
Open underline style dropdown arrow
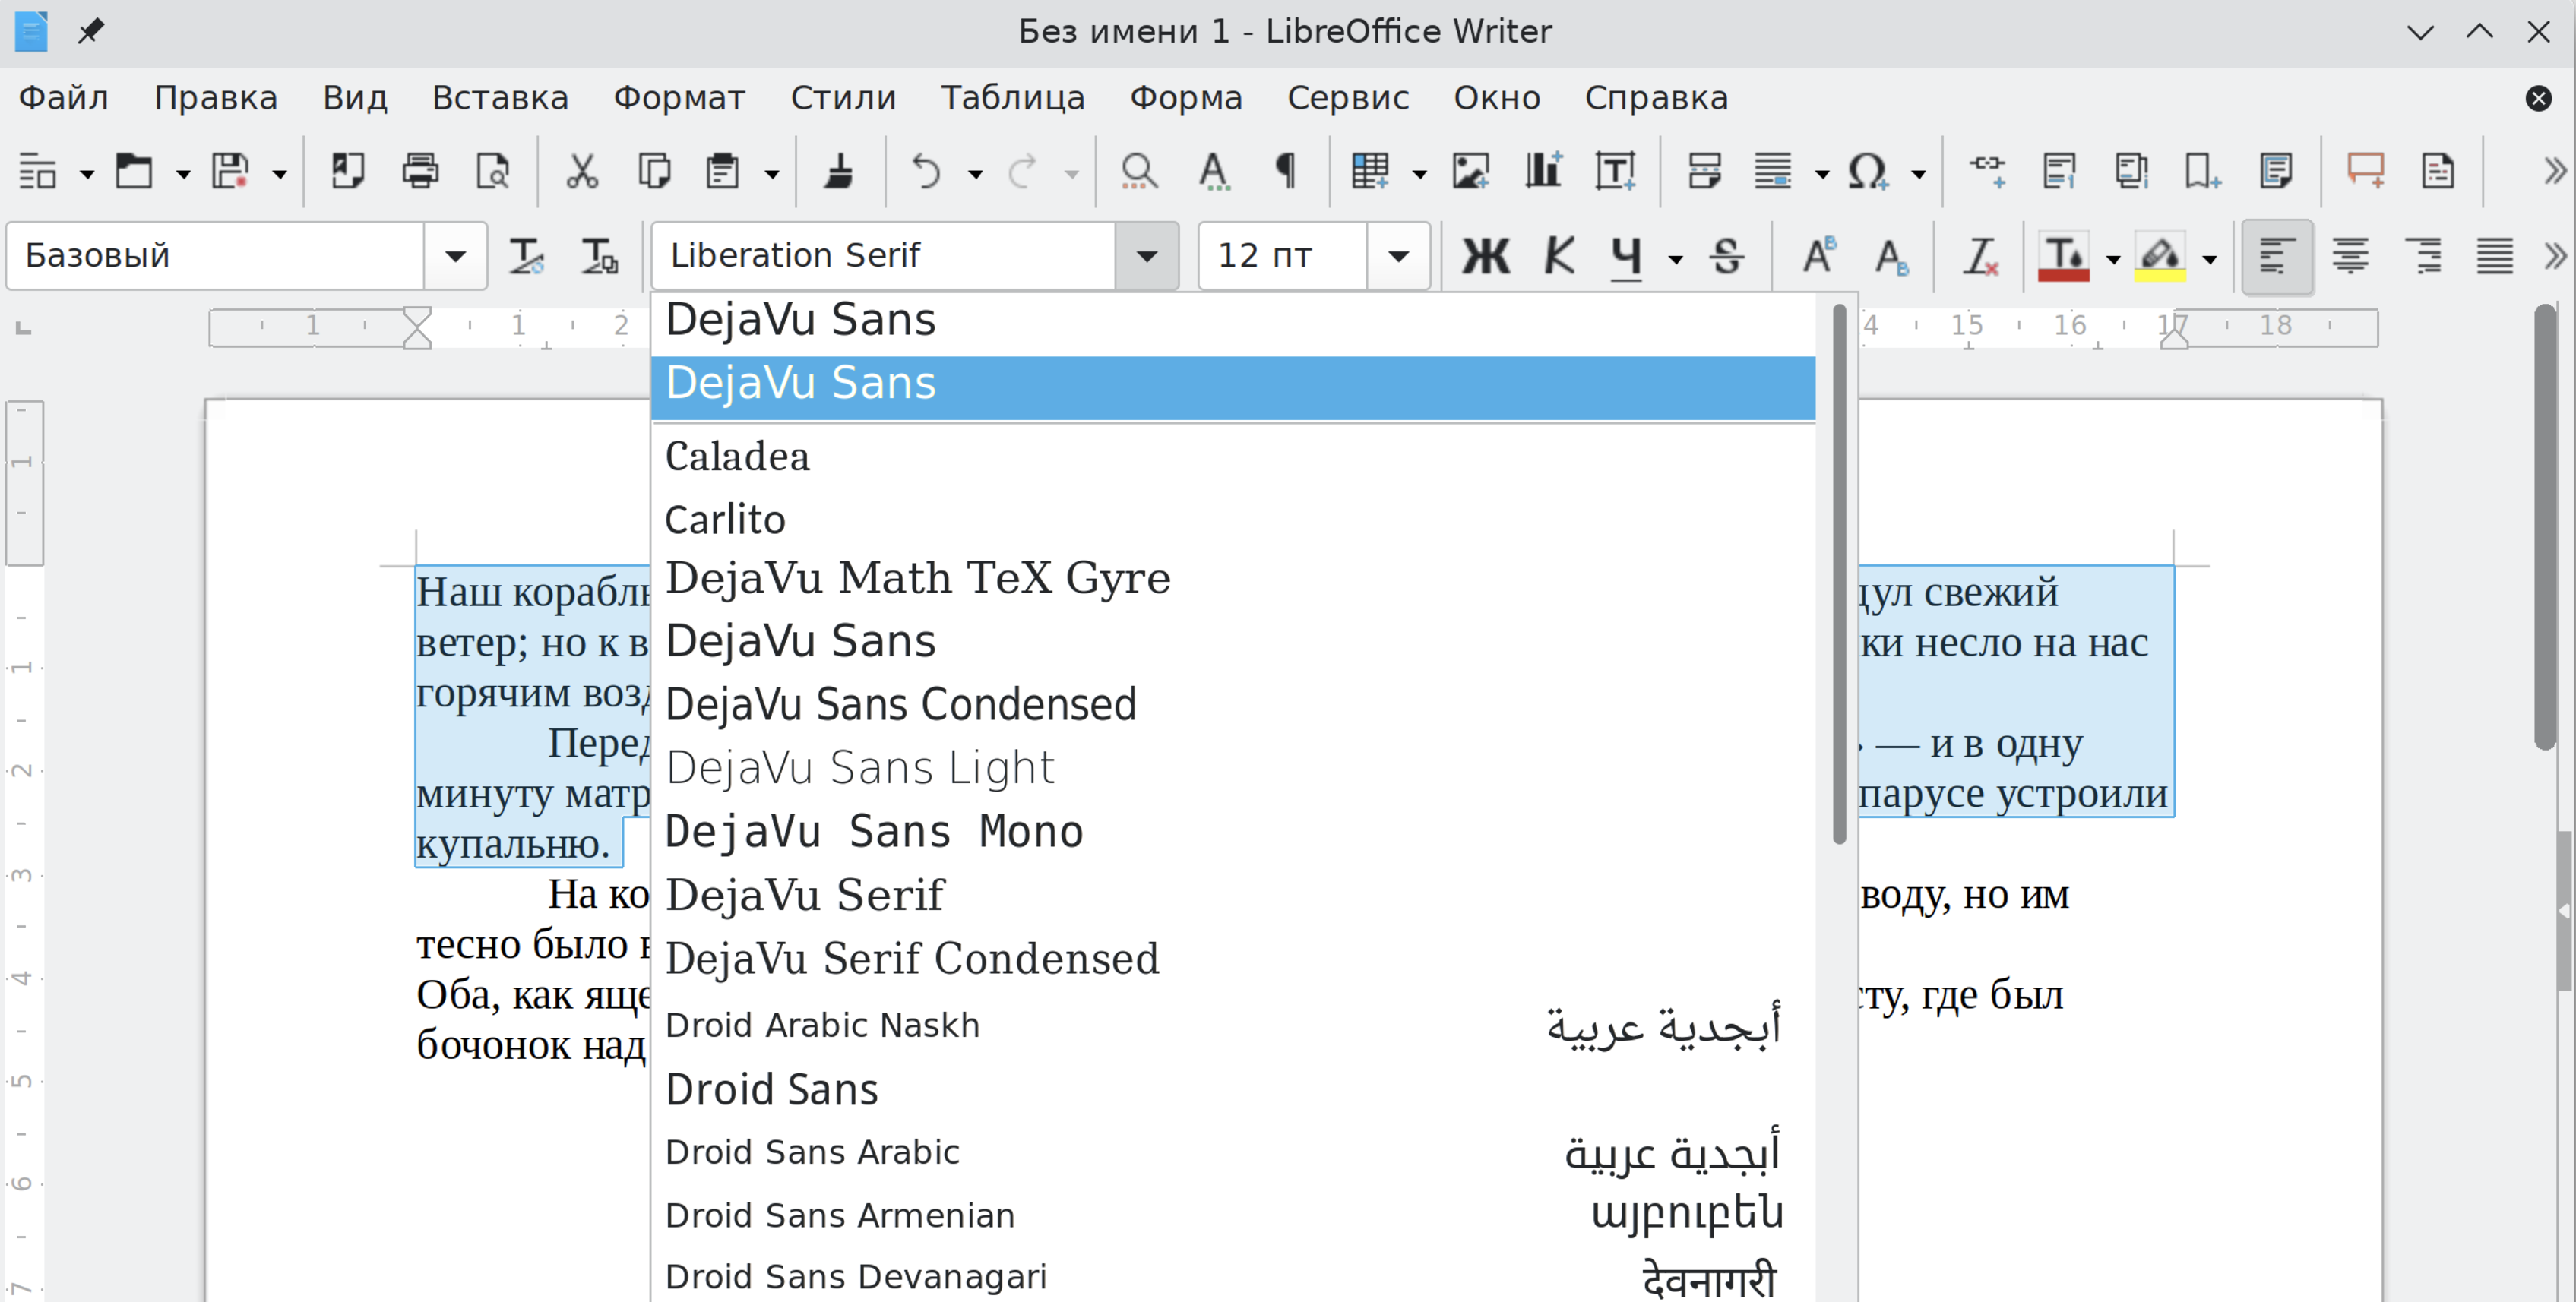(x=1676, y=259)
